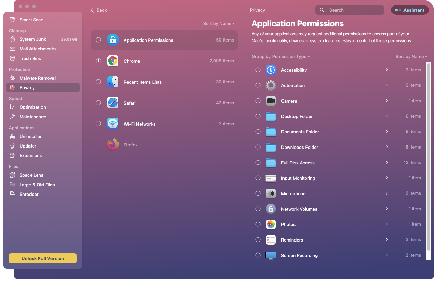Expand the Reminders row chevron
Screen dimensions: 434x294
[387, 239]
